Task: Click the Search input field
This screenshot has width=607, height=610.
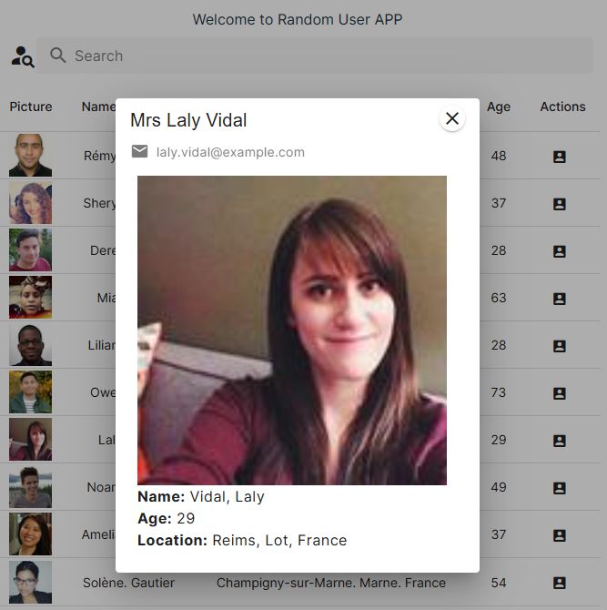Action: [x=315, y=56]
